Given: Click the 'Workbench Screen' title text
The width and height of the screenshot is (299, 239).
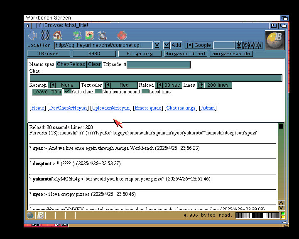Looking at the screenshot, I should click(x=48, y=18).
